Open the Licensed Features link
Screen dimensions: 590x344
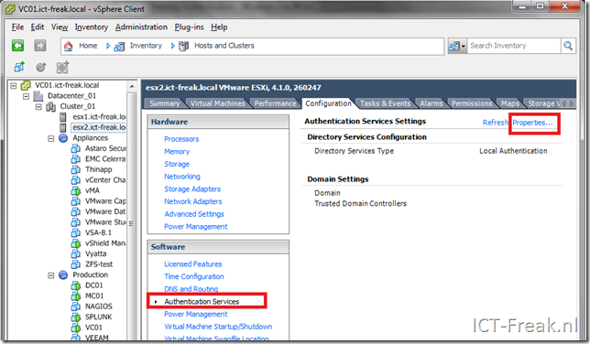(193, 264)
